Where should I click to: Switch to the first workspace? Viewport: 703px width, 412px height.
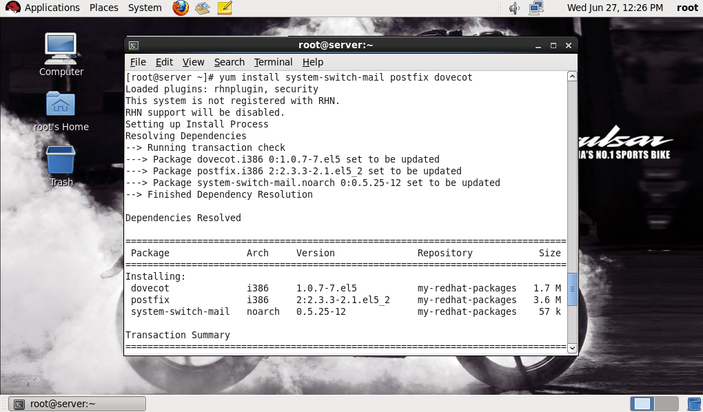[x=642, y=404]
